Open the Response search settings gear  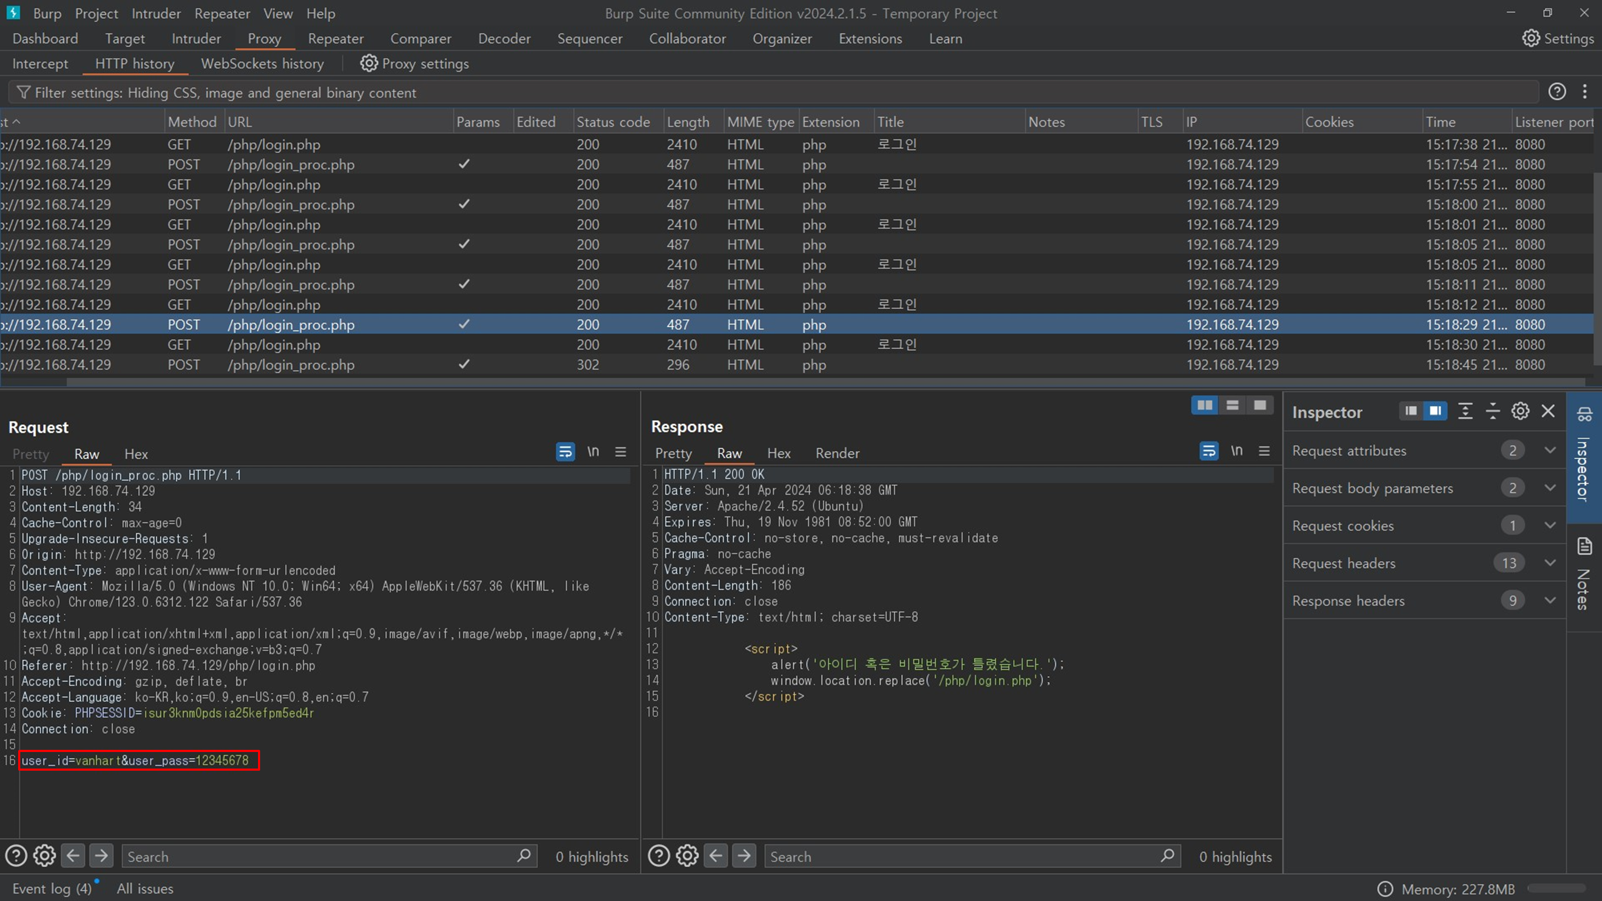687,856
